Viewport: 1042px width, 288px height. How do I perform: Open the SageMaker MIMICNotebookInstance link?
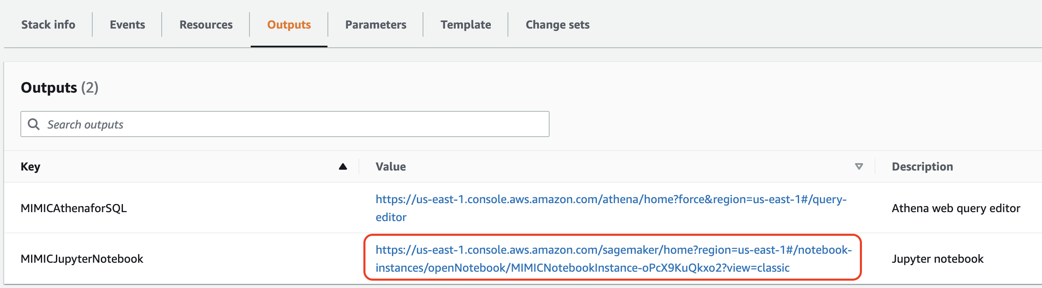[613, 250]
